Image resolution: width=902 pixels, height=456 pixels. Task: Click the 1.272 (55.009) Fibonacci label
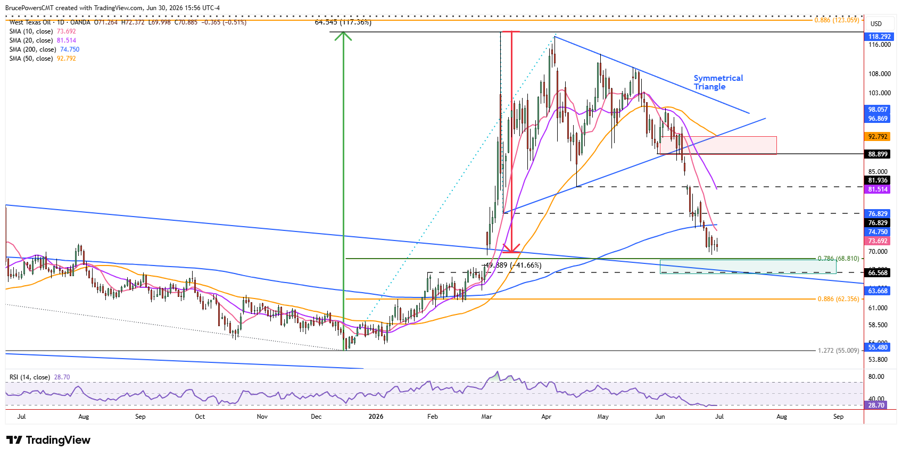pyautogui.click(x=838, y=351)
